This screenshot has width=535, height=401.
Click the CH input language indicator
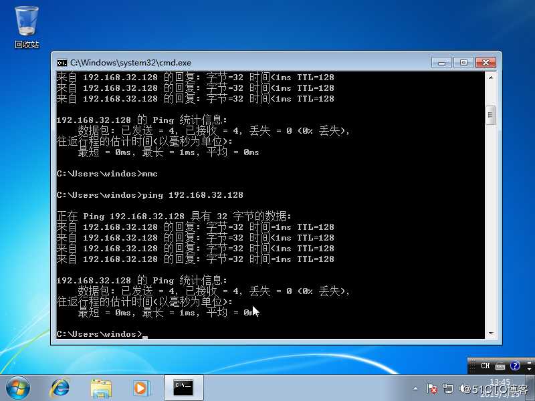[486, 366]
